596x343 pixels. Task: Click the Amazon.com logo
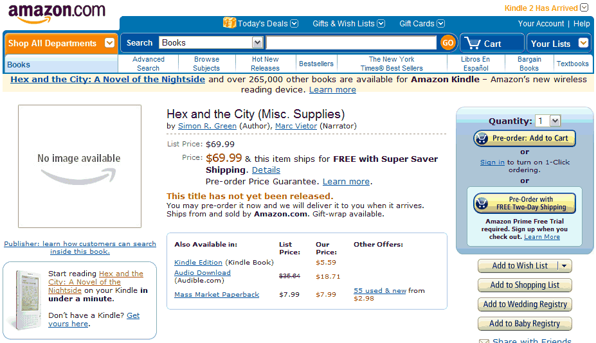(57, 13)
